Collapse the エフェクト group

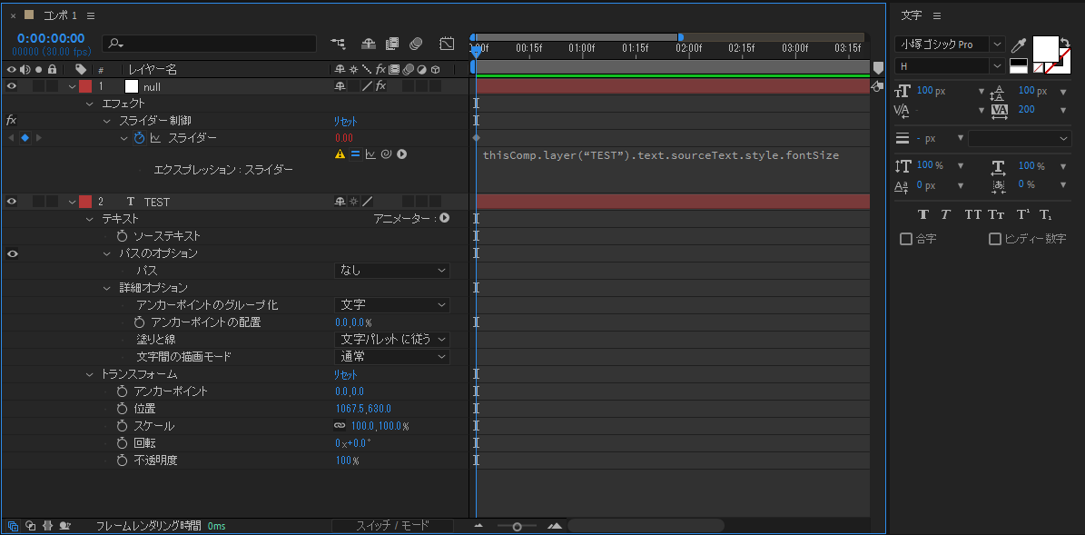pos(89,104)
